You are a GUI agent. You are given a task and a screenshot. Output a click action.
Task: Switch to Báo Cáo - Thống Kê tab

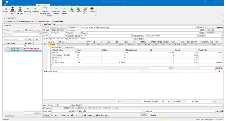pyautogui.click(x=56, y=5)
